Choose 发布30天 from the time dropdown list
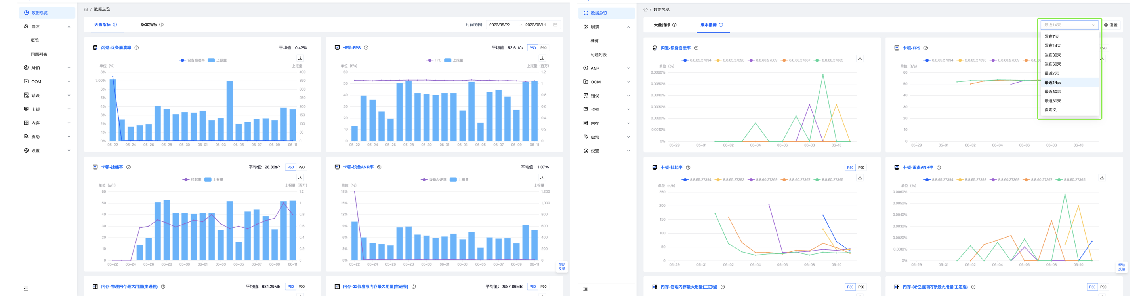 coord(1069,55)
